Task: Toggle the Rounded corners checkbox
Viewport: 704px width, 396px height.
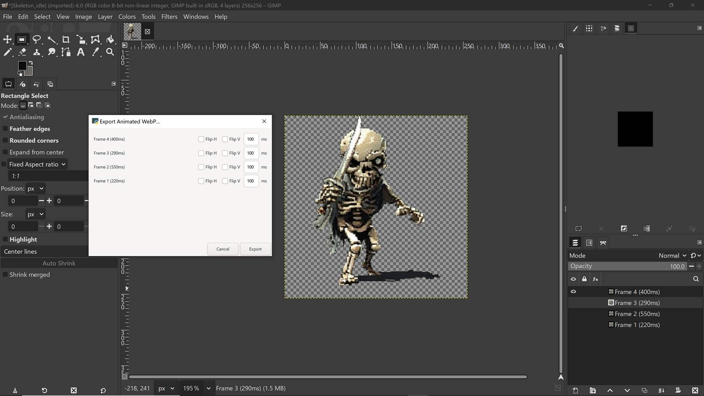Action: (5, 140)
